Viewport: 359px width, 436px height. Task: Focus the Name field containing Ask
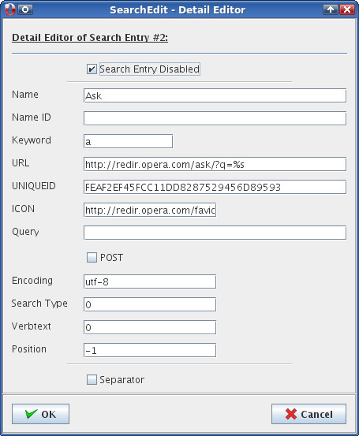(x=215, y=95)
